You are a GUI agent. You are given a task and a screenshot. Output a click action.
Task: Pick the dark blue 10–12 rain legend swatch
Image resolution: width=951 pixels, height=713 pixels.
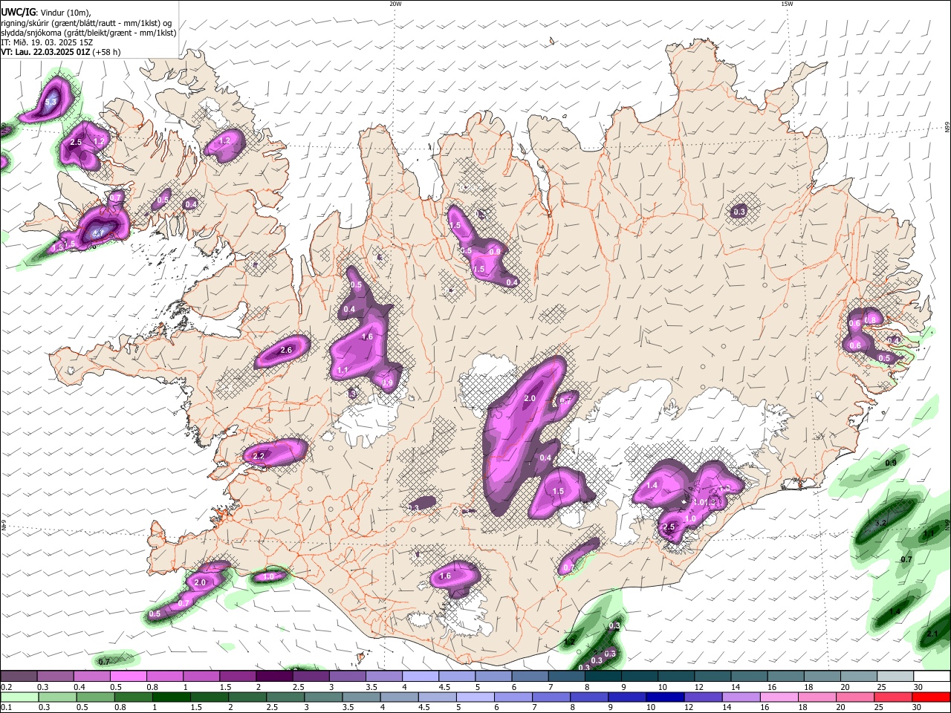tap(663, 697)
